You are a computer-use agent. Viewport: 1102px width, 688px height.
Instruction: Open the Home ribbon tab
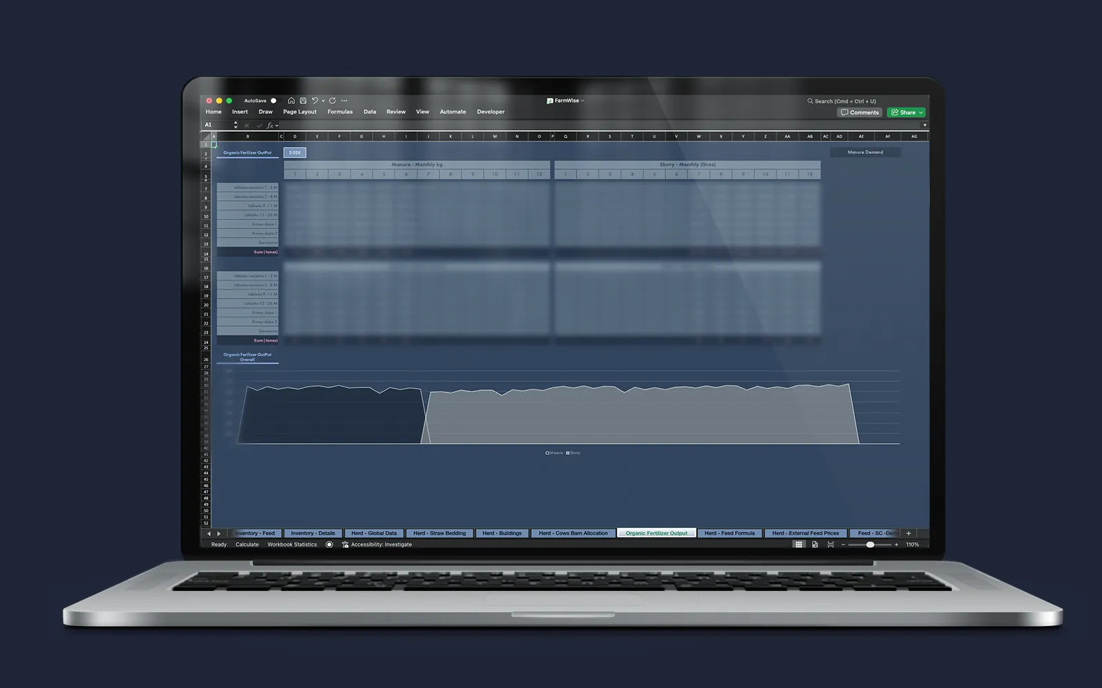click(214, 111)
